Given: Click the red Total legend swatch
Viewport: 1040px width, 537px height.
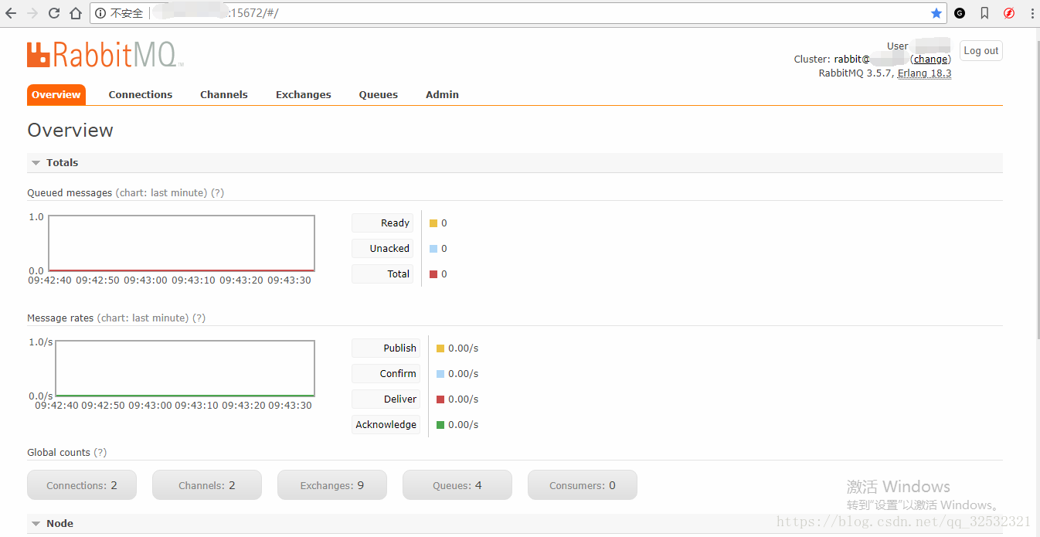Looking at the screenshot, I should tap(433, 274).
